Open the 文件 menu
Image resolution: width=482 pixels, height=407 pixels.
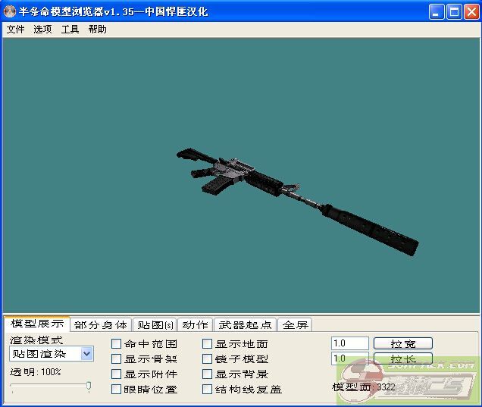point(15,30)
